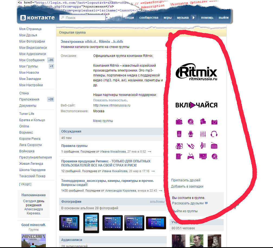Open the ritmixrussia.ru website link

(x=112, y=105)
